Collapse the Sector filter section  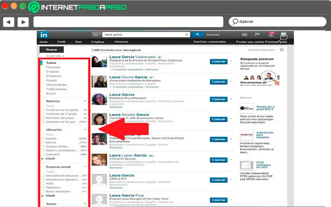(x=85, y=204)
